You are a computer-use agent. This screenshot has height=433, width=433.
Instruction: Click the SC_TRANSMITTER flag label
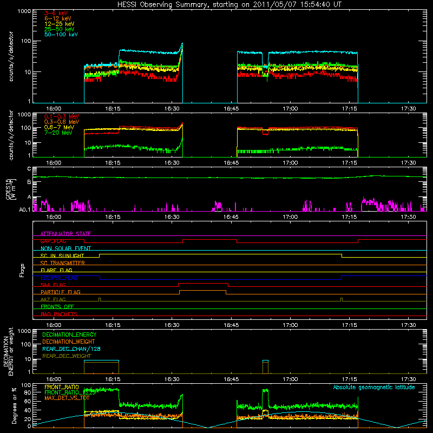63,263
